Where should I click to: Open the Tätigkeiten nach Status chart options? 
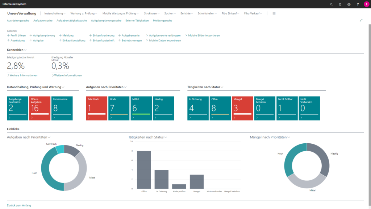(166, 137)
